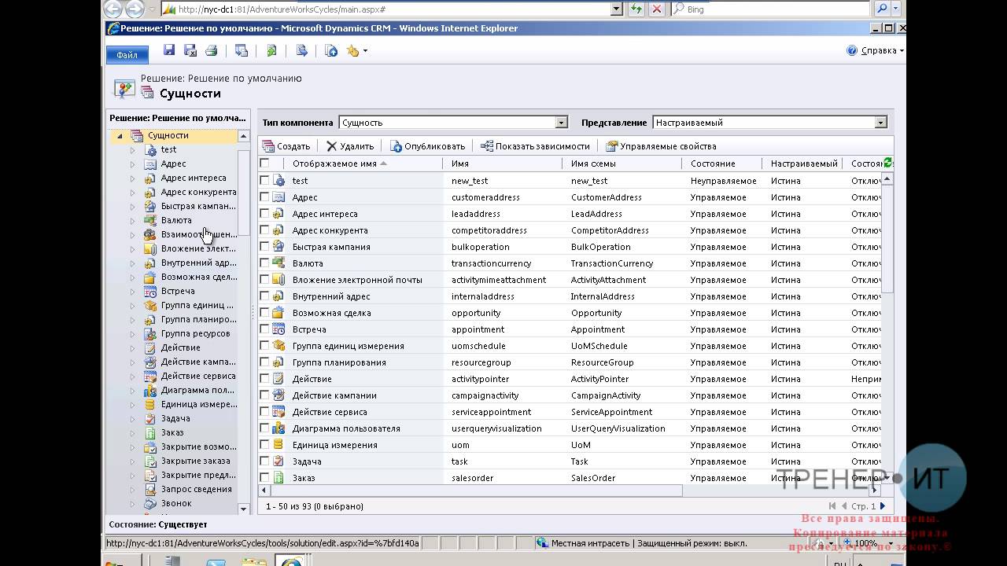This screenshot has width=1007, height=566.
Task: Check the box for Возможная сделка row
Action: click(x=264, y=312)
